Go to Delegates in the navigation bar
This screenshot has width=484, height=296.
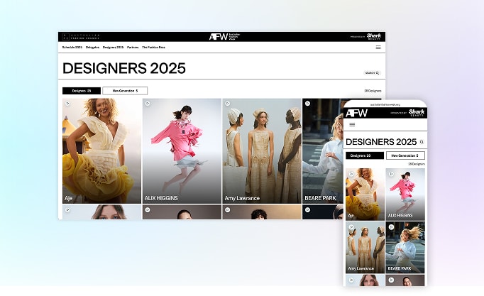[x=92, y=47]
